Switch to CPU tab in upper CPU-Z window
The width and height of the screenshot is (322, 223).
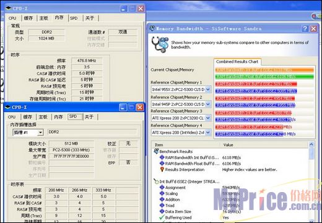click(x=12, y=18)
